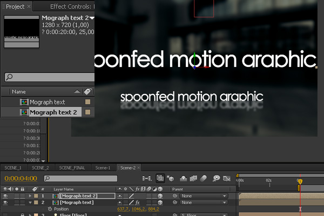The width and height of the screenshot is (324, 216).
Task: Click the label tag column in Project panel
Action: (x=88, y=91)
